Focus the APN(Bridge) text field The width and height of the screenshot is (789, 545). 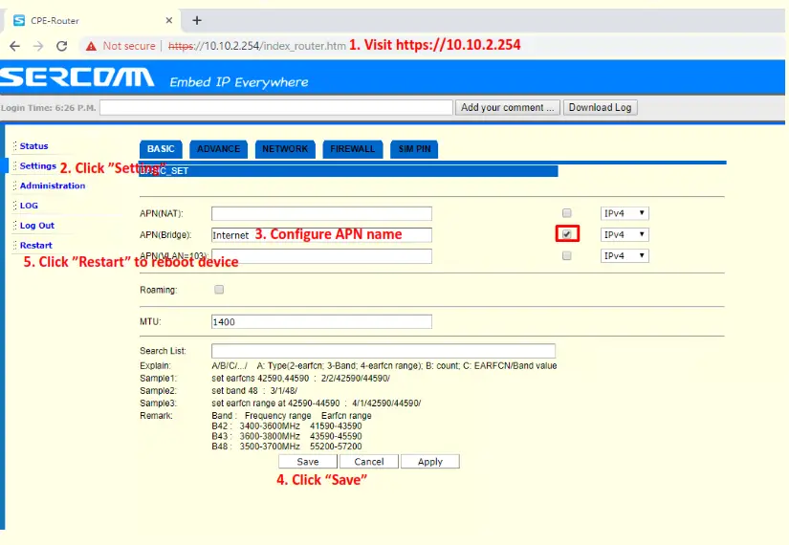tap(321, 234)
